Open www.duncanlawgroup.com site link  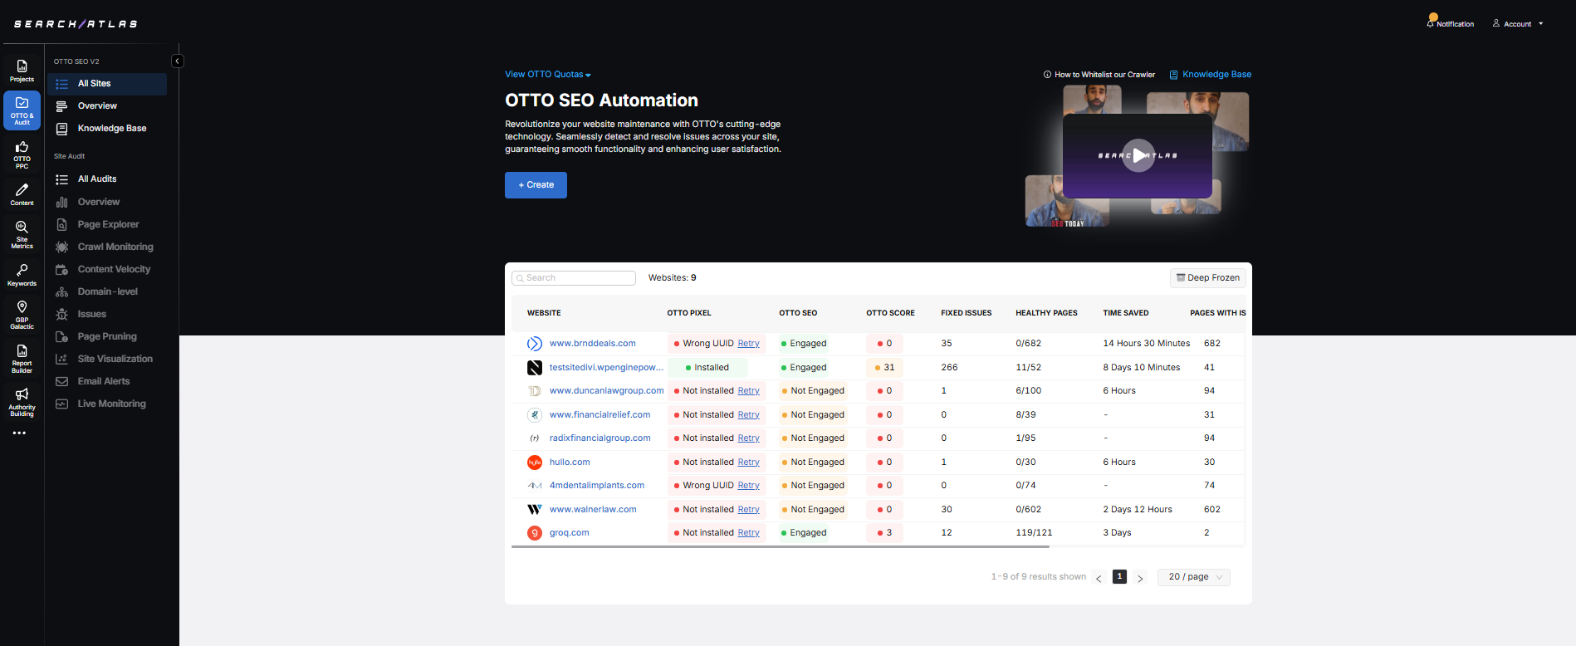pyautogui.click(x=606, y=391)
